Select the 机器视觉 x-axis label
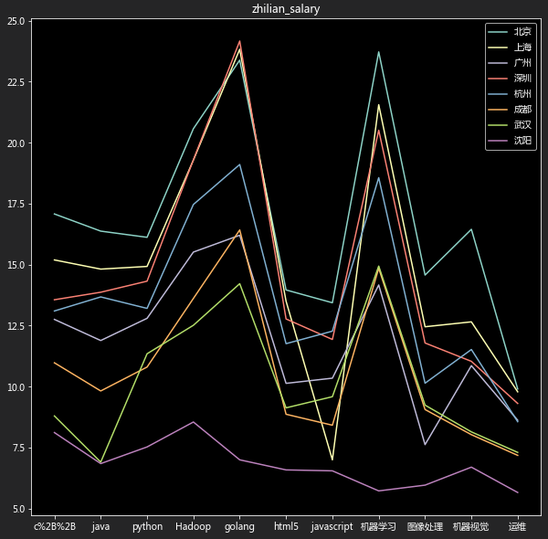This screenshot has width=548, height=539. (471, 526)
